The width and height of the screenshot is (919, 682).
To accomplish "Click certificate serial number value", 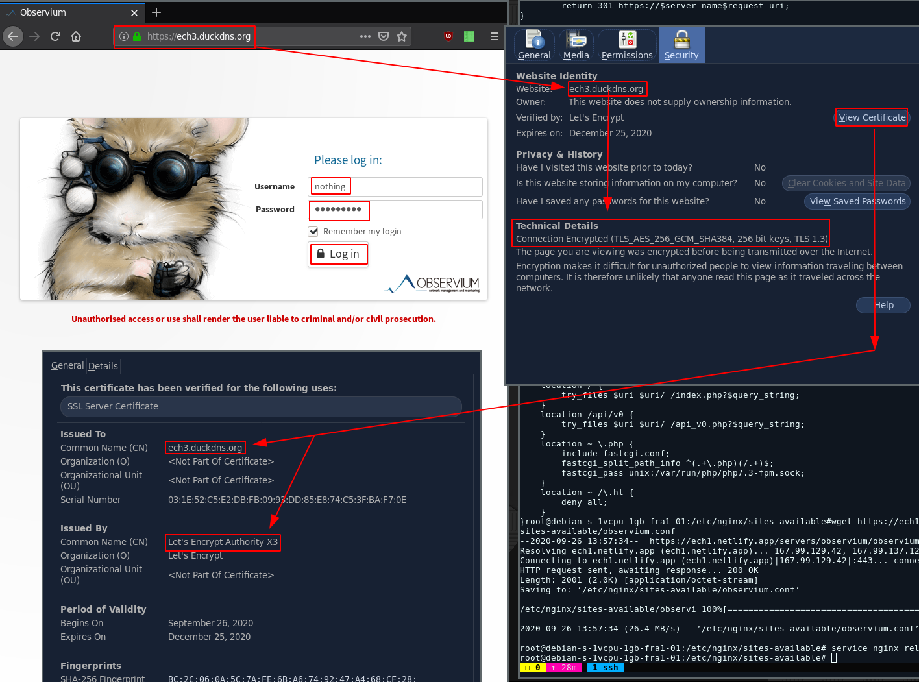I will pyautogui.click(x=287, y=500).
